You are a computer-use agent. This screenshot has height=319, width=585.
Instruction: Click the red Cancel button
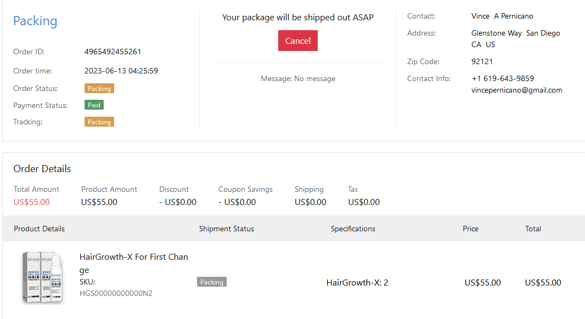click(297, 41)
